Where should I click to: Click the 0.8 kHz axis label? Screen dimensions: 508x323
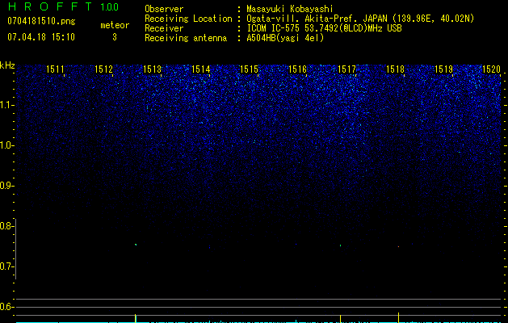pyautogui.click(x=6, y=226)
